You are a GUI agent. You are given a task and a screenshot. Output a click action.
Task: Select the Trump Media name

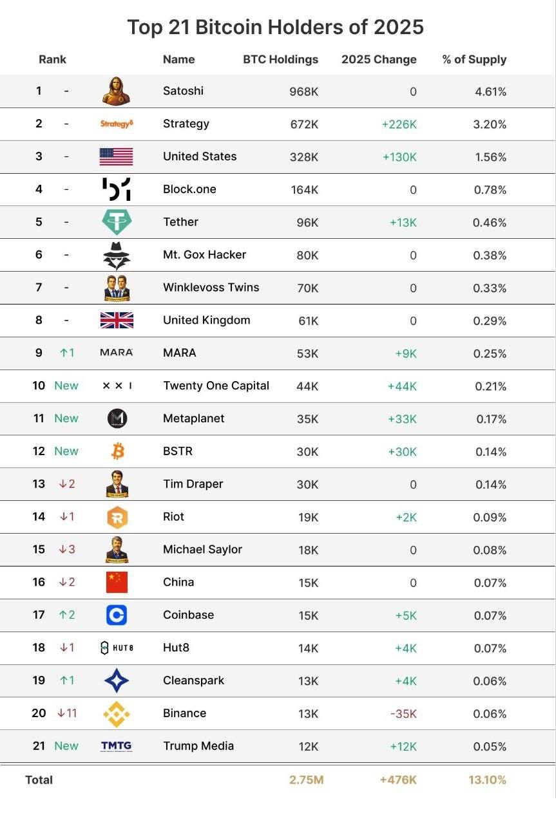tap(198, 745)
